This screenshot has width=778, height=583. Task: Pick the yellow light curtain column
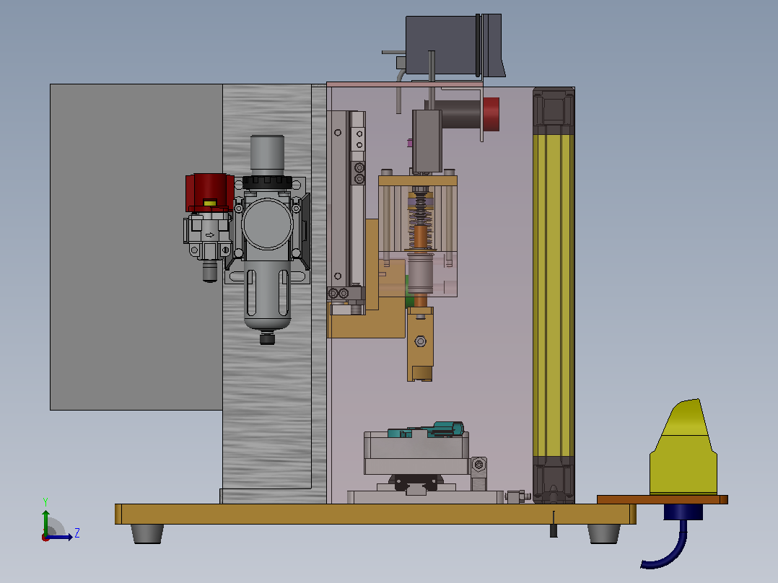tap(554, 295)
